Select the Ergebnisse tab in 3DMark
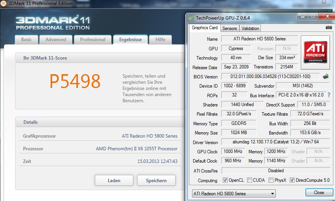Viewport: 335px width, 201px height. tap(130, 40)
